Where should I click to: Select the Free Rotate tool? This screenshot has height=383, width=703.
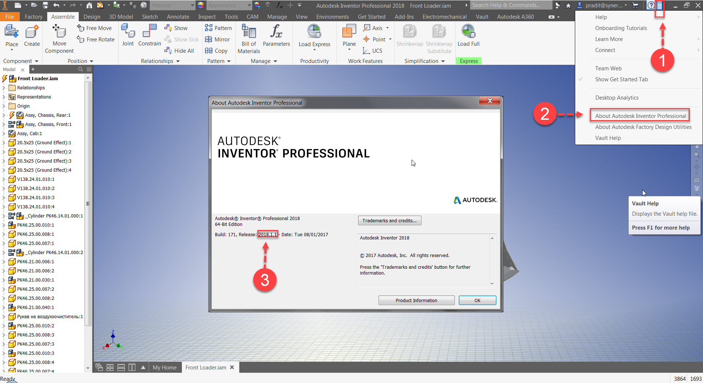coord(96,40)
